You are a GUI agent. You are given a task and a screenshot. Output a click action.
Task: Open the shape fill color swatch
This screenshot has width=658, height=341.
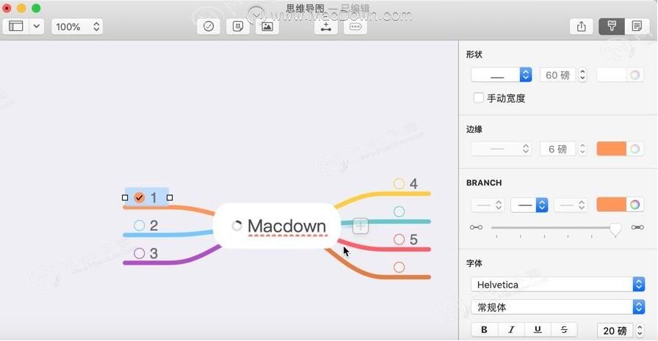[x=612, y=75]
